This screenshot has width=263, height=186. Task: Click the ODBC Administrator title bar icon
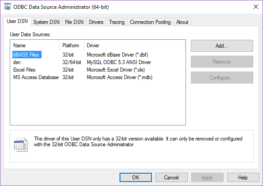pos(8,7)
